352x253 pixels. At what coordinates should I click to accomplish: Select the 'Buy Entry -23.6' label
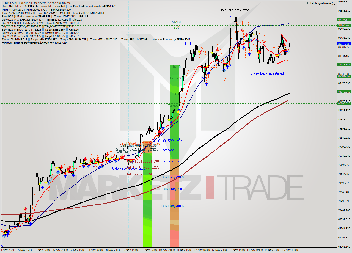[x=172, y=177]
